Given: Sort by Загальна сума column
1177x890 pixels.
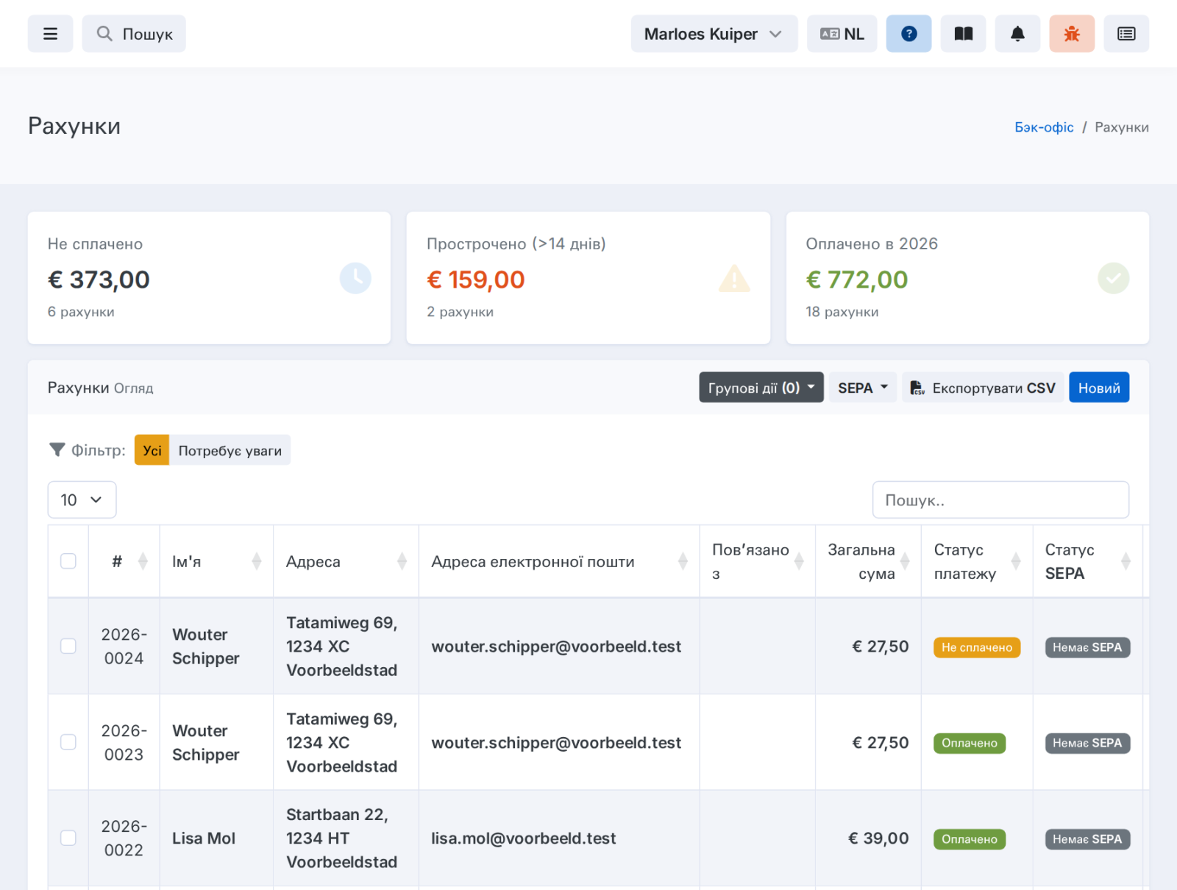Looking at the screenshot, I should pyautogui.click(x=868, y=561).
